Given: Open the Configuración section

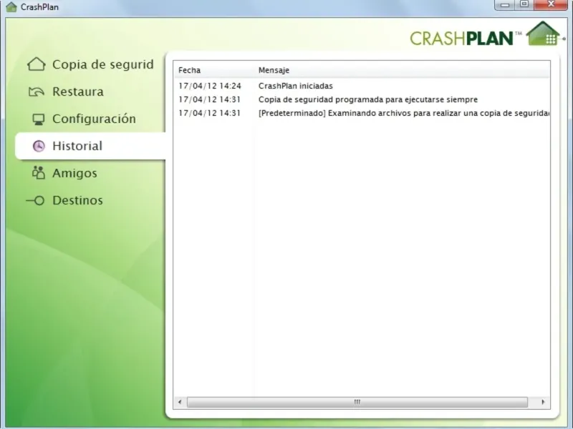Looking at the screenshot, I should (x=95, y=119).
